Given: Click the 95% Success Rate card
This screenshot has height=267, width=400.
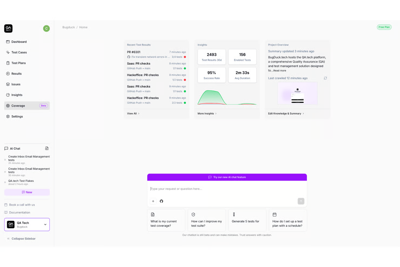Looking at the screenshot, I should (x=212, y=75).
